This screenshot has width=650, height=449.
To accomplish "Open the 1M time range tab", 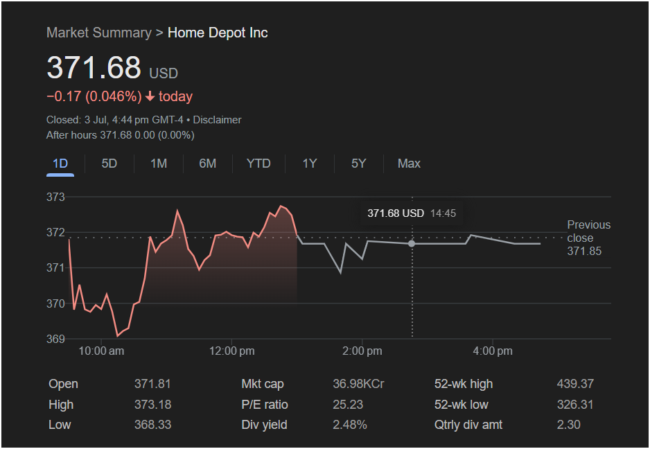I will pos(159,164).
